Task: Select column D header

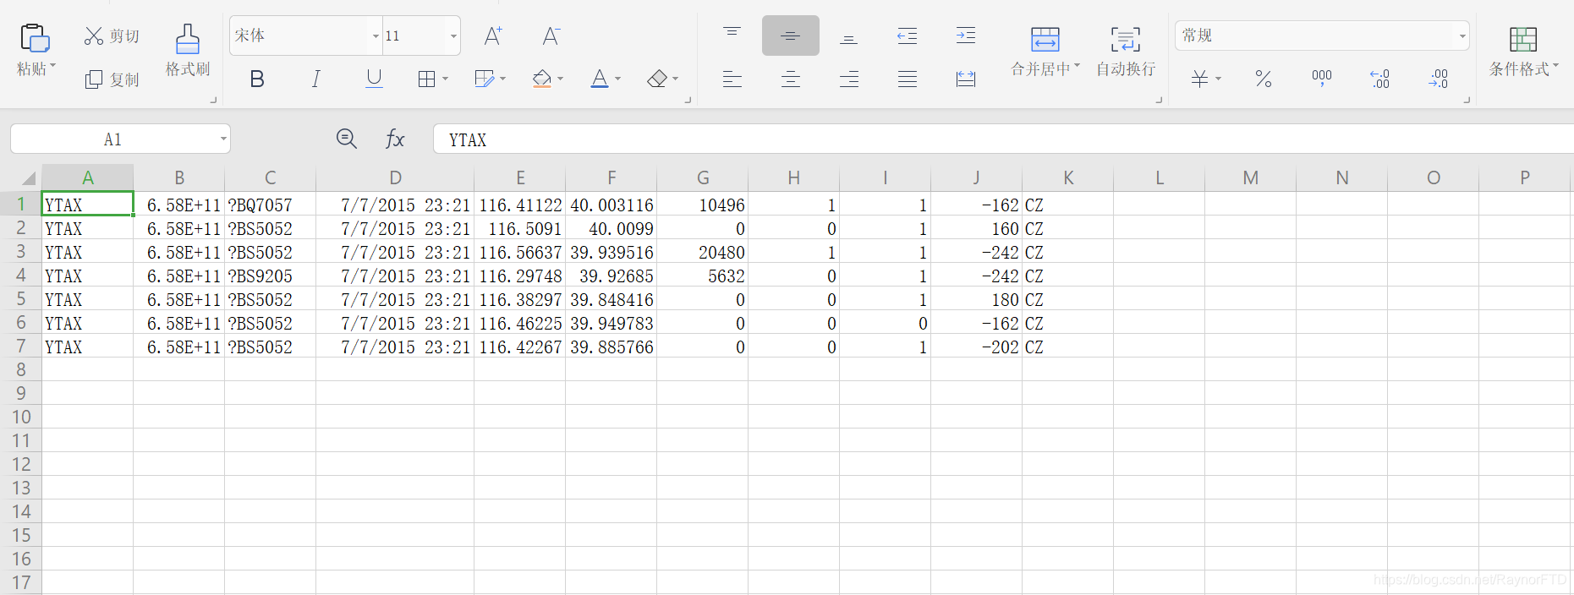Action: [395, 177]
